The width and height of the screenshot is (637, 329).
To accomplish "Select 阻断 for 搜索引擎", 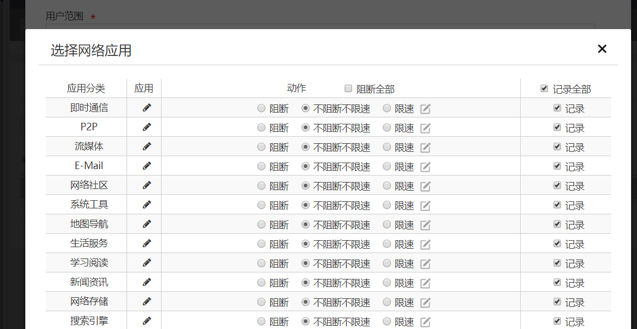I will click(262, 321).
